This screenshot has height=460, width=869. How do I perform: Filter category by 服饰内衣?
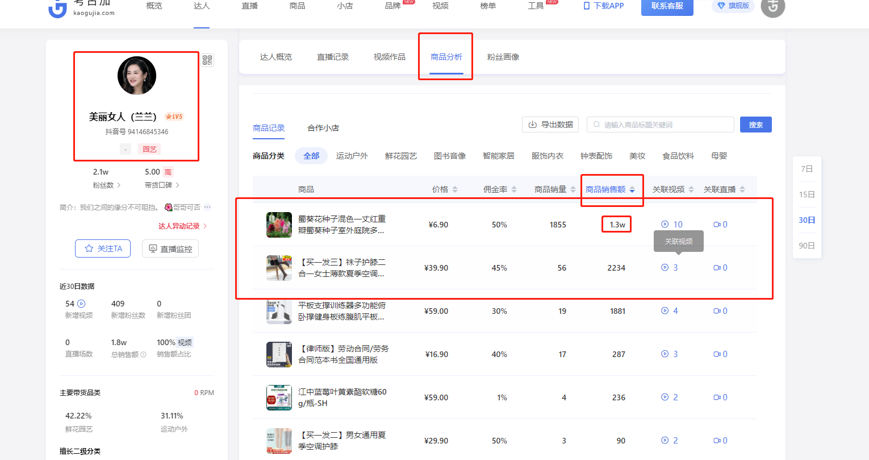tap(548, 156)
